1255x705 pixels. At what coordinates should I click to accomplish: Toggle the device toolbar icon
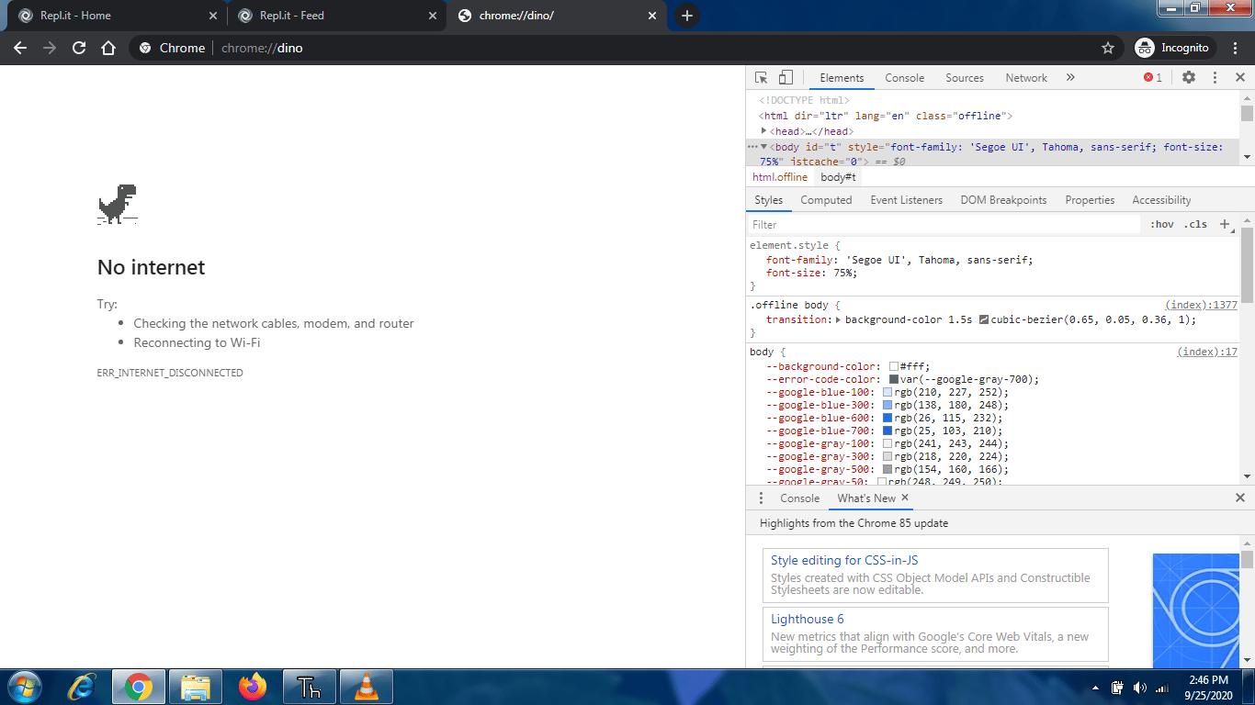click(x=786, y=78)
